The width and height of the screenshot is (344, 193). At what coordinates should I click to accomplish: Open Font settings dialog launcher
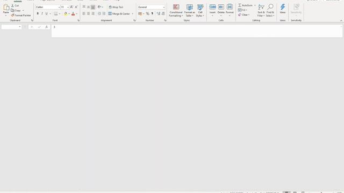(78, 20)
